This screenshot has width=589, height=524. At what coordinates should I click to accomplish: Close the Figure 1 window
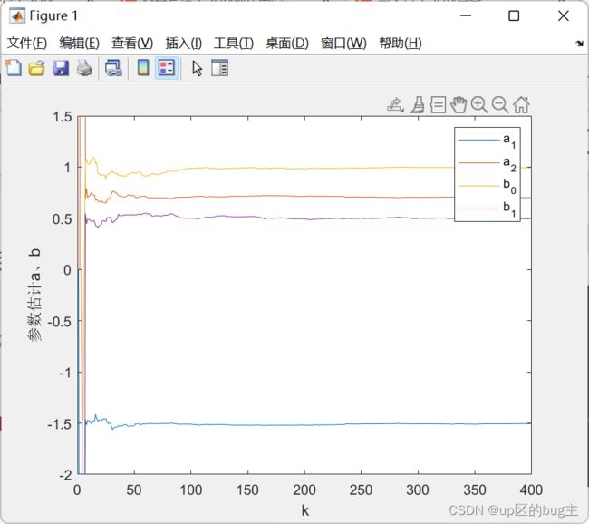pyautogui.click(x=564, y=15)
